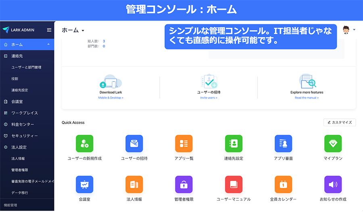363x212 pixels.
Task: Click the Lark Admin paper plane logo
Action: pyautogui.click(x=6, y=29)
